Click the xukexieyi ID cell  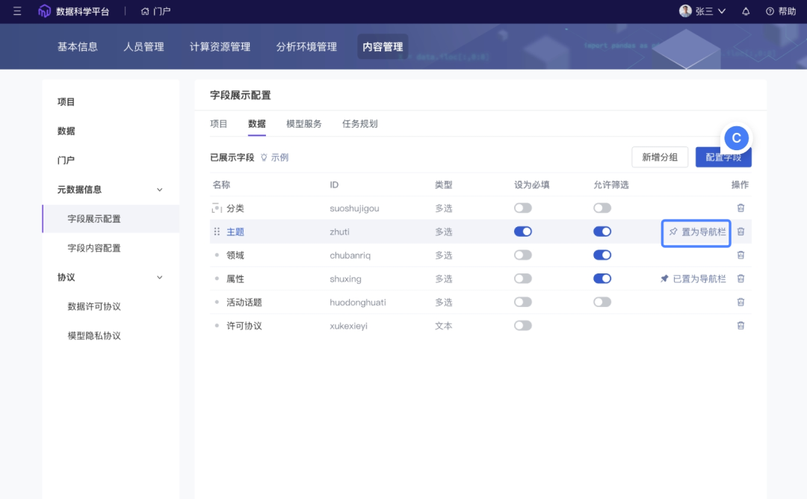point(348,326)
